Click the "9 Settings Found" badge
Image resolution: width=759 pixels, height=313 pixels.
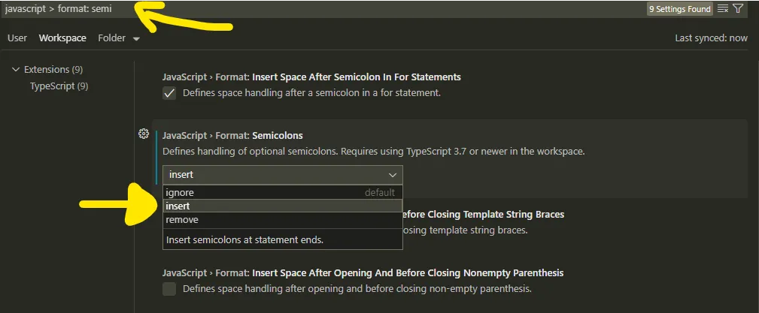(679, 9)
